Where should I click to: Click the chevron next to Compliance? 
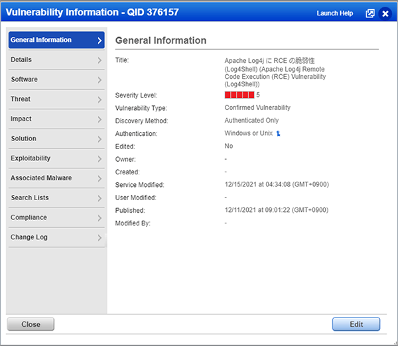[99, 218]
